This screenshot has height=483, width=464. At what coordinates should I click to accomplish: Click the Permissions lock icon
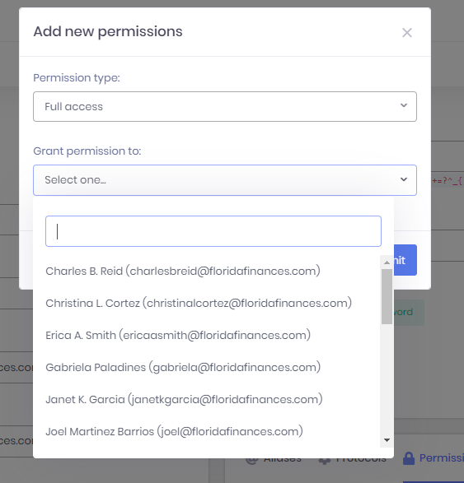tap(409, 458)
